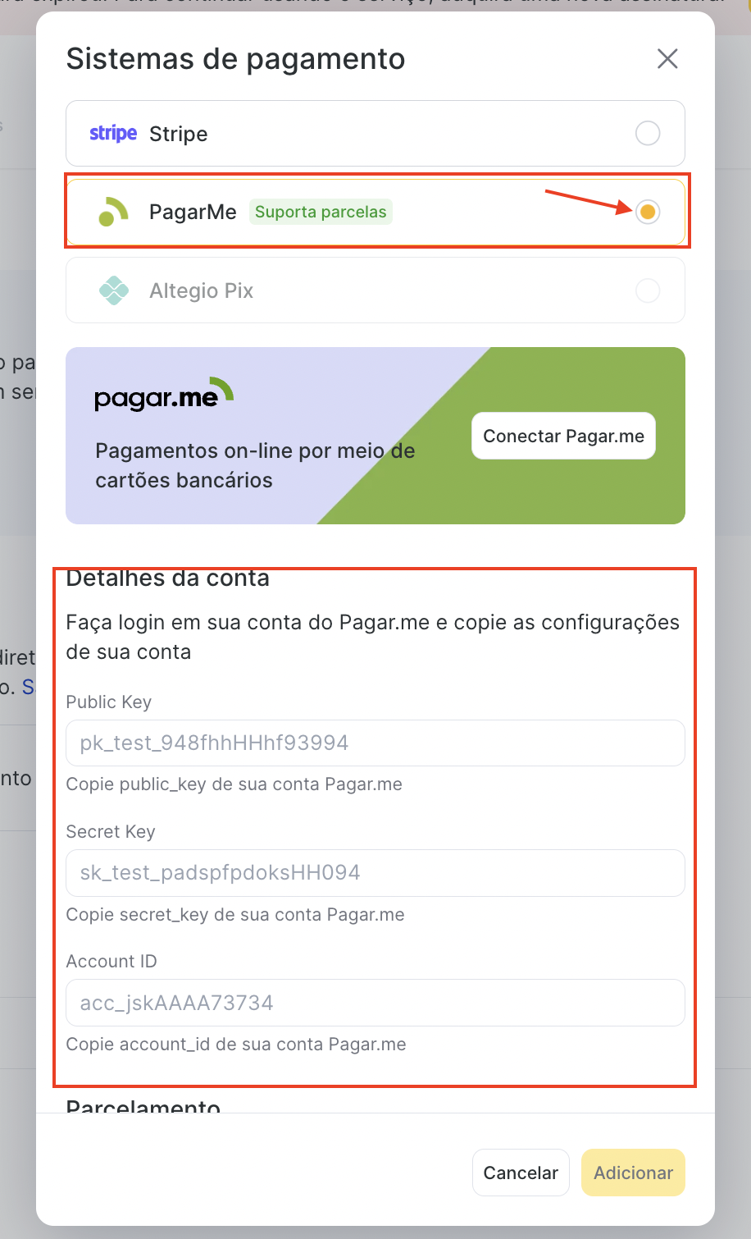Focus the Public Key input field
This screenshot has width=751, height=1239.
(x=375, y=743)
